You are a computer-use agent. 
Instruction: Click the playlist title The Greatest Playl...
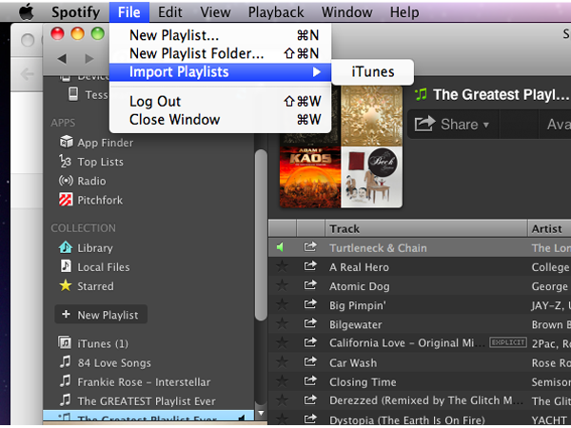[x=501, y=94]
